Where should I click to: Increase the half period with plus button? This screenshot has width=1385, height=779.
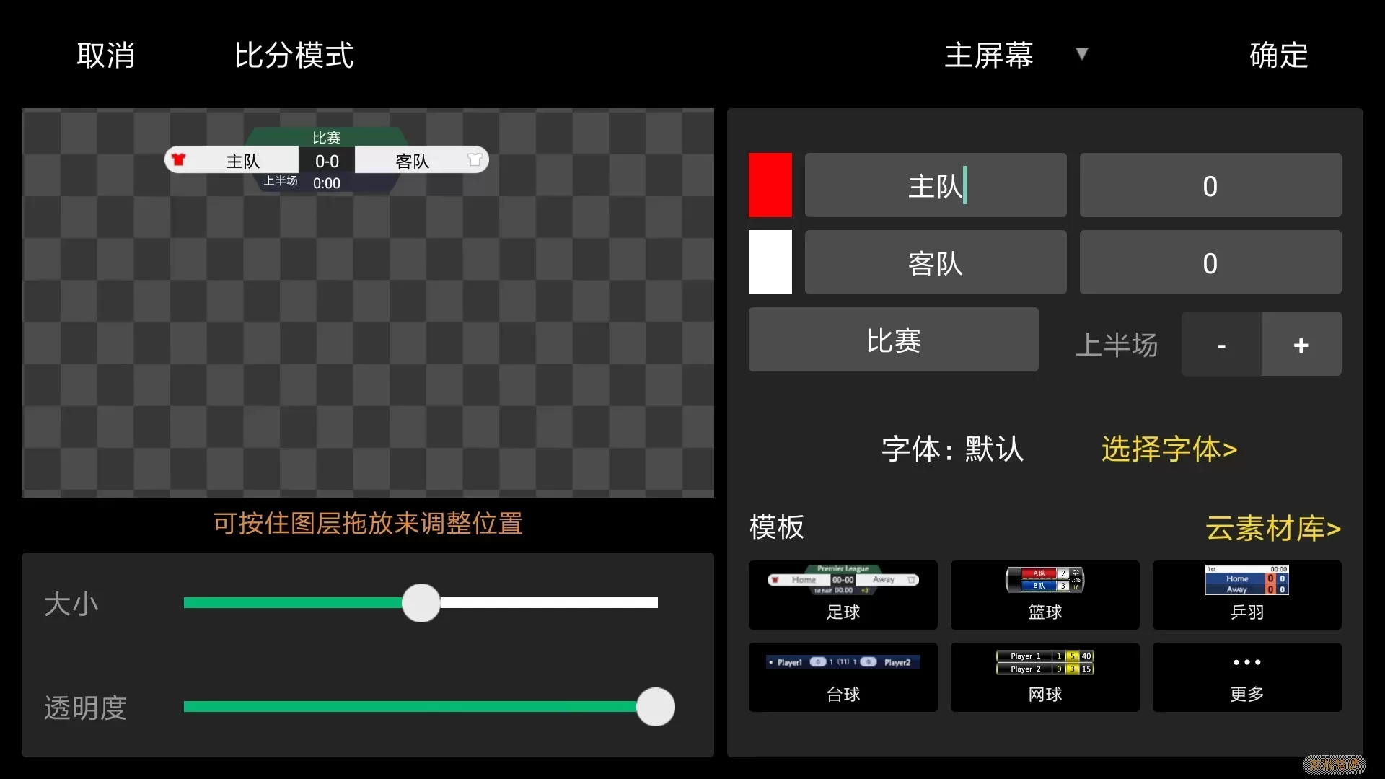[1301, 344]
